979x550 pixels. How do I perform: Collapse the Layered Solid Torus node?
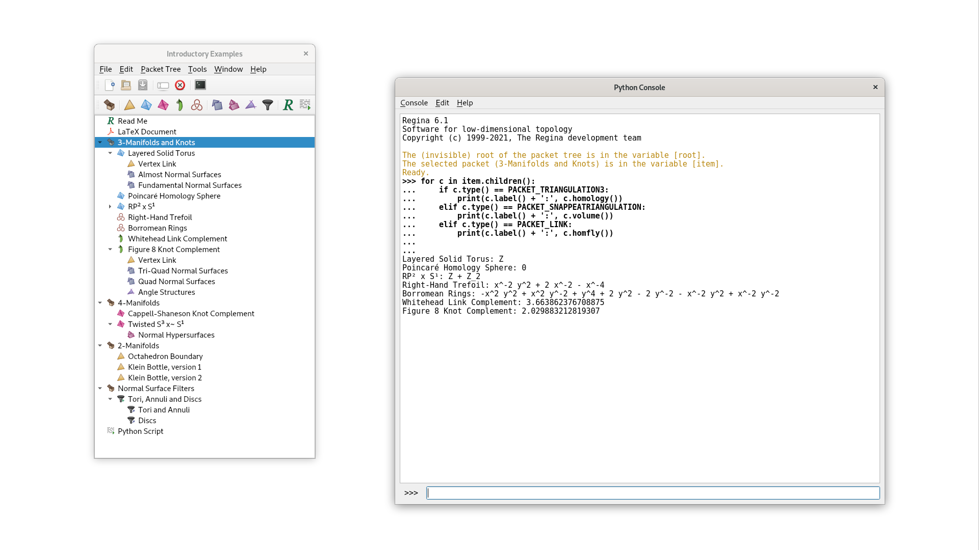click(110, 153)
